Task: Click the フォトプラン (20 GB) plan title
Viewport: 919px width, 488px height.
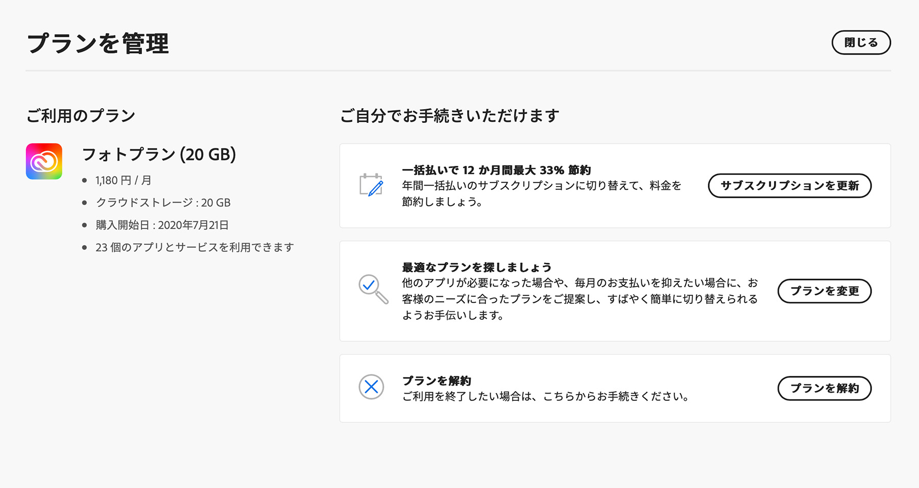Action: (x=159, y=155)
